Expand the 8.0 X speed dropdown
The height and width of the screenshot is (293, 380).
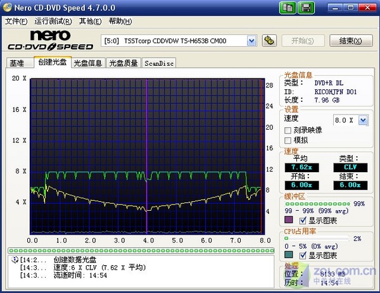pyautogui.click(x=363, y=120)
